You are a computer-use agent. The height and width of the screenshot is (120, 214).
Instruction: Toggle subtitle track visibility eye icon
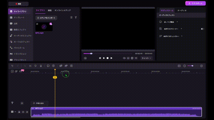pyautogui.click(x=22, y=103)
